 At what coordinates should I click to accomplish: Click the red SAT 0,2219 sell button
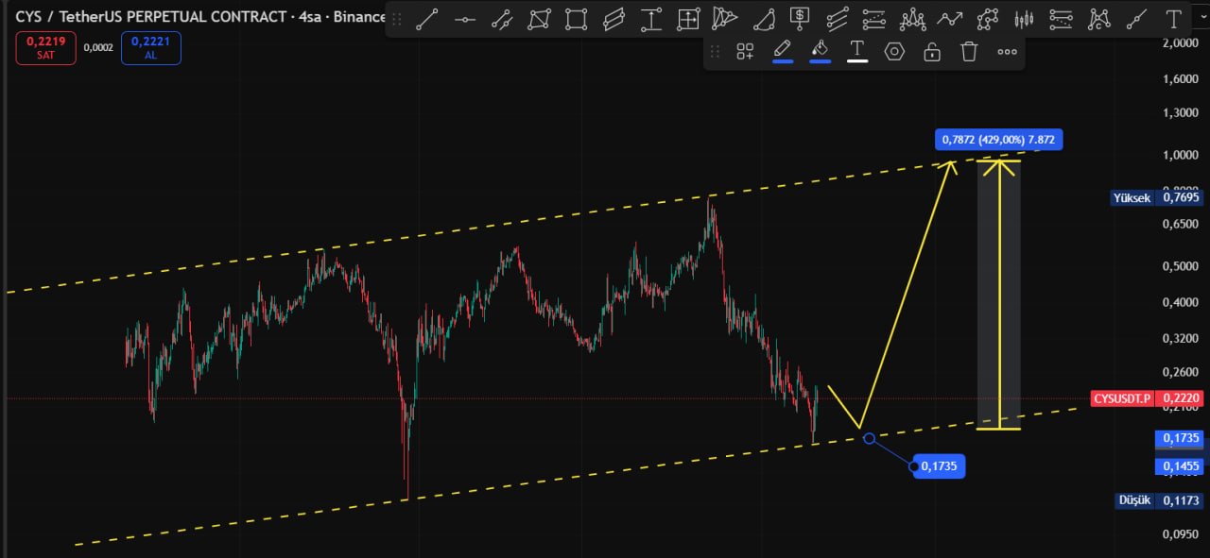click(x=45, y=47)
